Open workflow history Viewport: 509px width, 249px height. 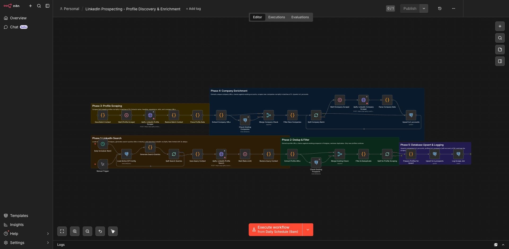pos(440,8)
